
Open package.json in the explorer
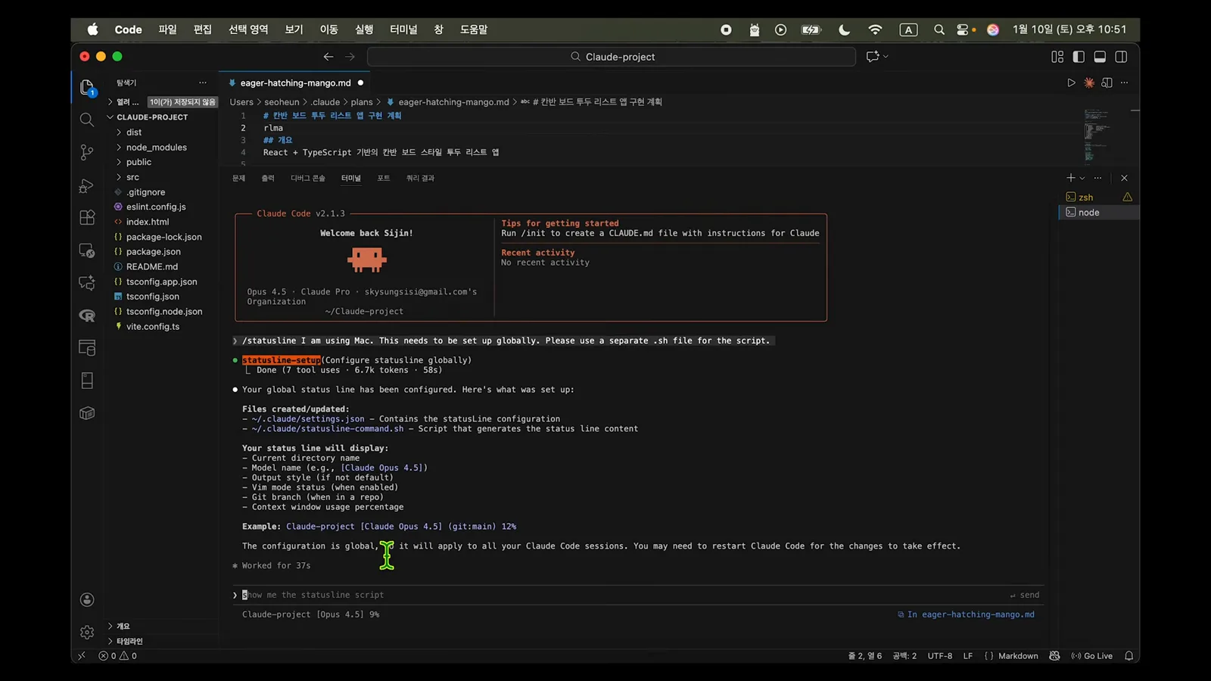pos(154,252)
